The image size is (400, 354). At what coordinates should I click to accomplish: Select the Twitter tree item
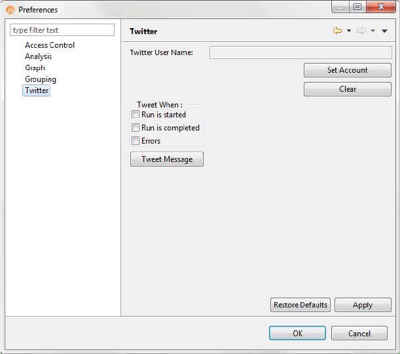[37, 90]
